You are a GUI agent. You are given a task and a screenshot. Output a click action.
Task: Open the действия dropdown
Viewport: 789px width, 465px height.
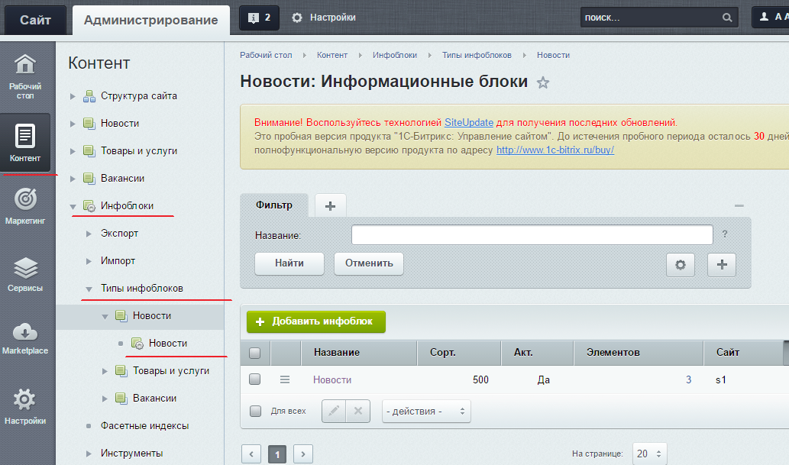tap(426, 411)
